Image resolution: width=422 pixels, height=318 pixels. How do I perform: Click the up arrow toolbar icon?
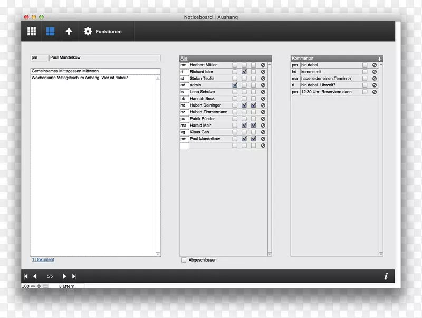(x=69, y=32)
